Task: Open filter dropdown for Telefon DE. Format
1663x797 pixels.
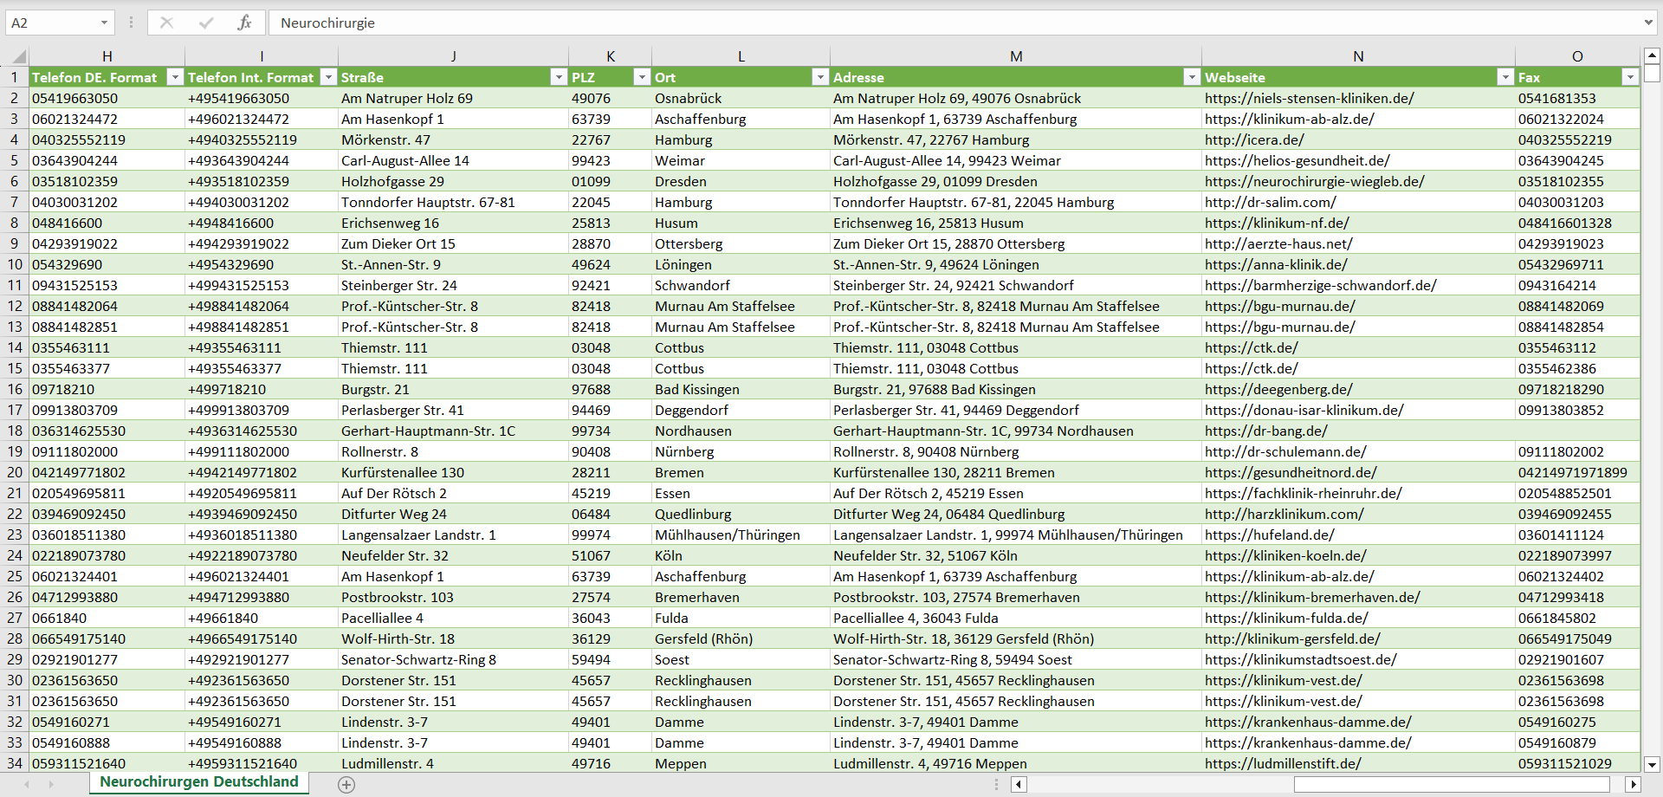Action: coord(175,77)
